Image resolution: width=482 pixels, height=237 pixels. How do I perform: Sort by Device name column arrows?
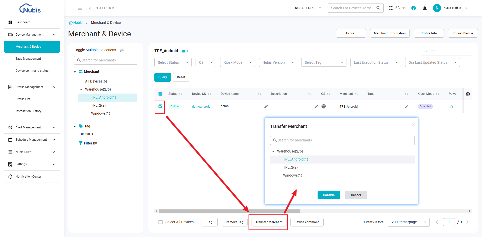coord(260,94)
